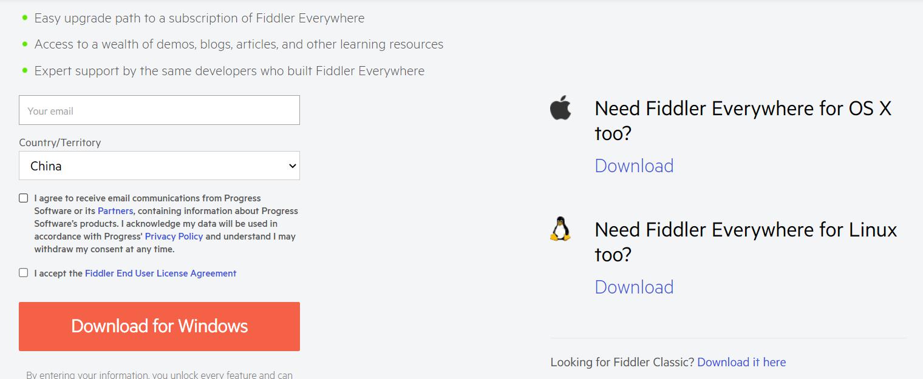Click the Need Fiddler Everywhere for OS X heading
This screenshot has height=379, width=923.
pyautogui.click(x=742, y=120)
